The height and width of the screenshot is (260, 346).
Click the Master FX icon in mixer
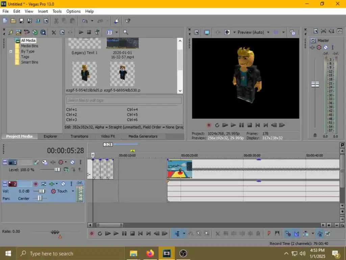(312, 47)
